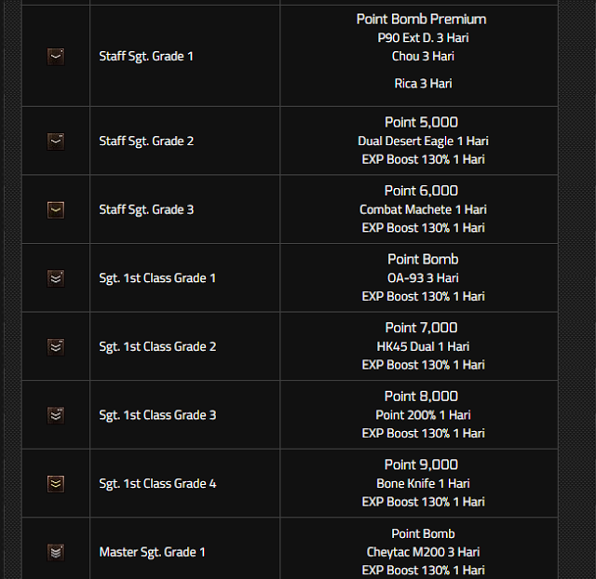This screenshot has width=596, height=579.
Task: Click the Point Bomb Premium reward text
Action: point(421,20)
